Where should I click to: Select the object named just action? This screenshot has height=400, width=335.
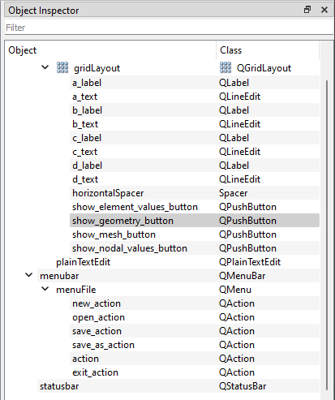(85, 359)
